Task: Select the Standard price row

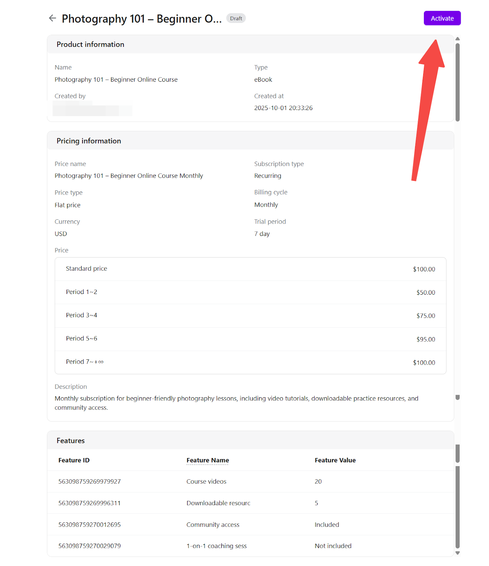Action: [x=250, y=269]
